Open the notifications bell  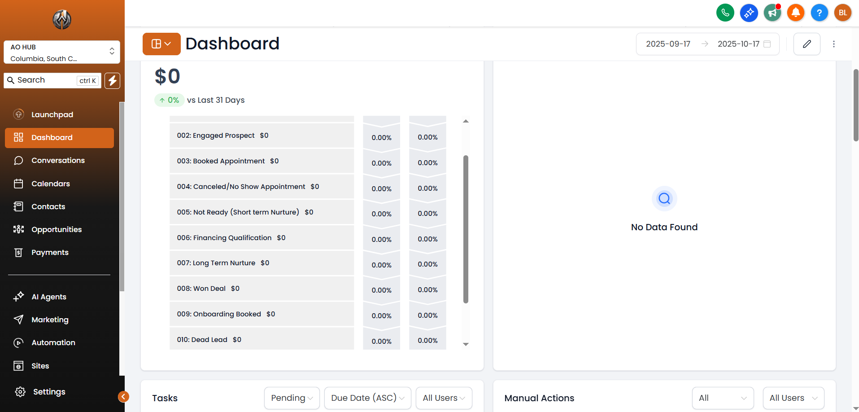796,13
